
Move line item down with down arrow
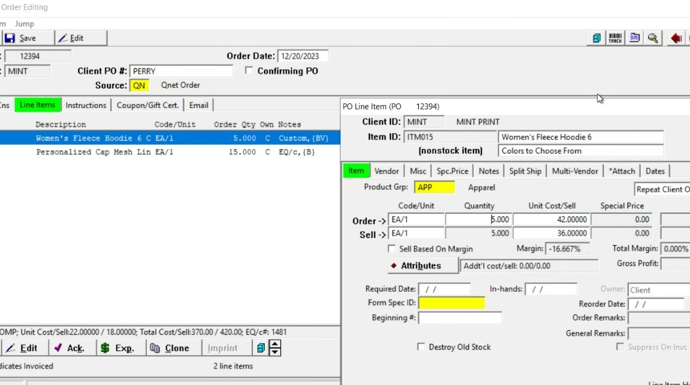coord(275,351)
